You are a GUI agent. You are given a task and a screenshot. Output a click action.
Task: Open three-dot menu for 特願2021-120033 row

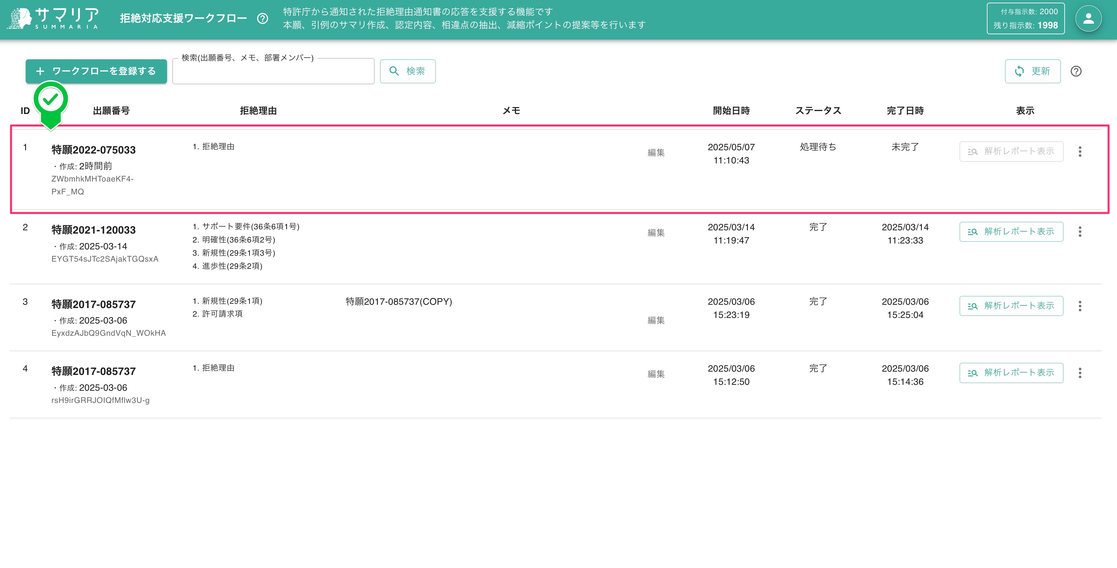[x=1080, y=232]
